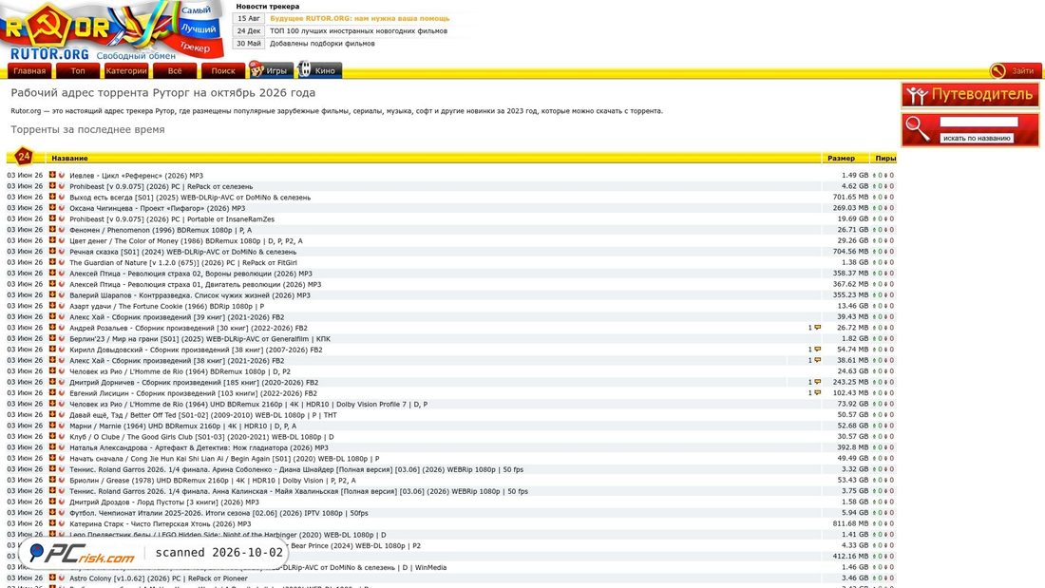This screenshot has height=588, width=1045.
Task: Download the torrent file for Prohibeast RePack от селезень
Action: (52, 186)
